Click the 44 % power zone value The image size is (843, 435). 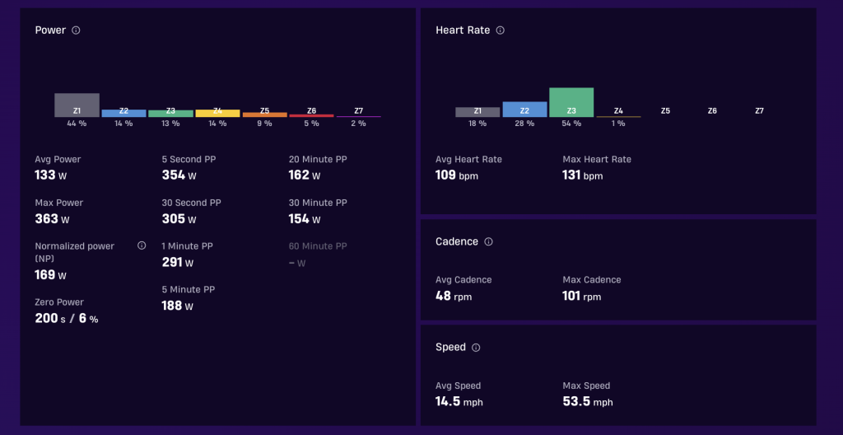pyautogui.click(x=77, y=124)
